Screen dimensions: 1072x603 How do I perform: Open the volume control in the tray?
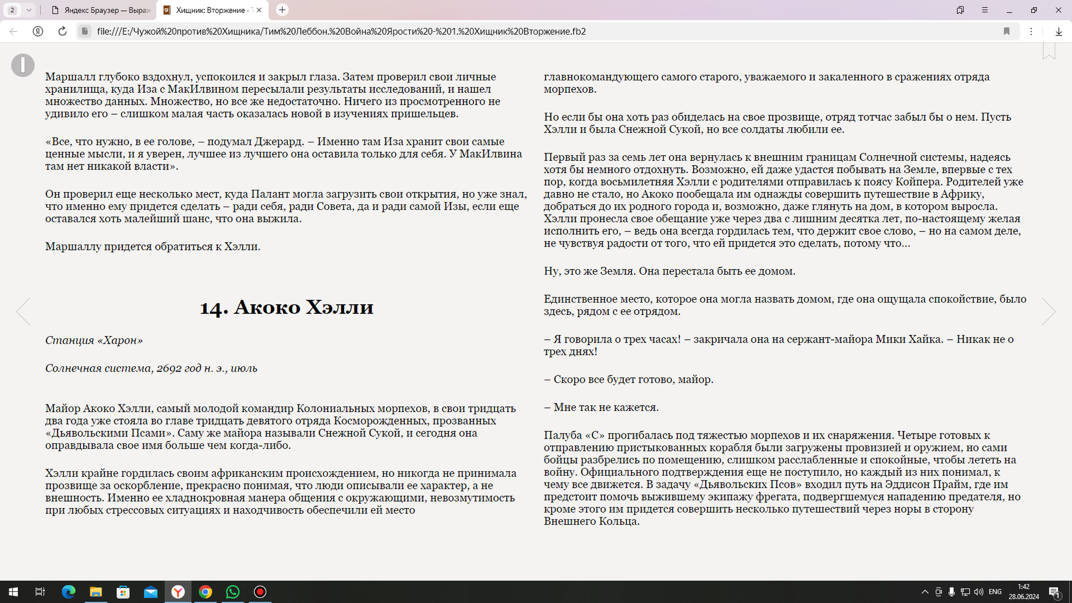pos(979,592)
